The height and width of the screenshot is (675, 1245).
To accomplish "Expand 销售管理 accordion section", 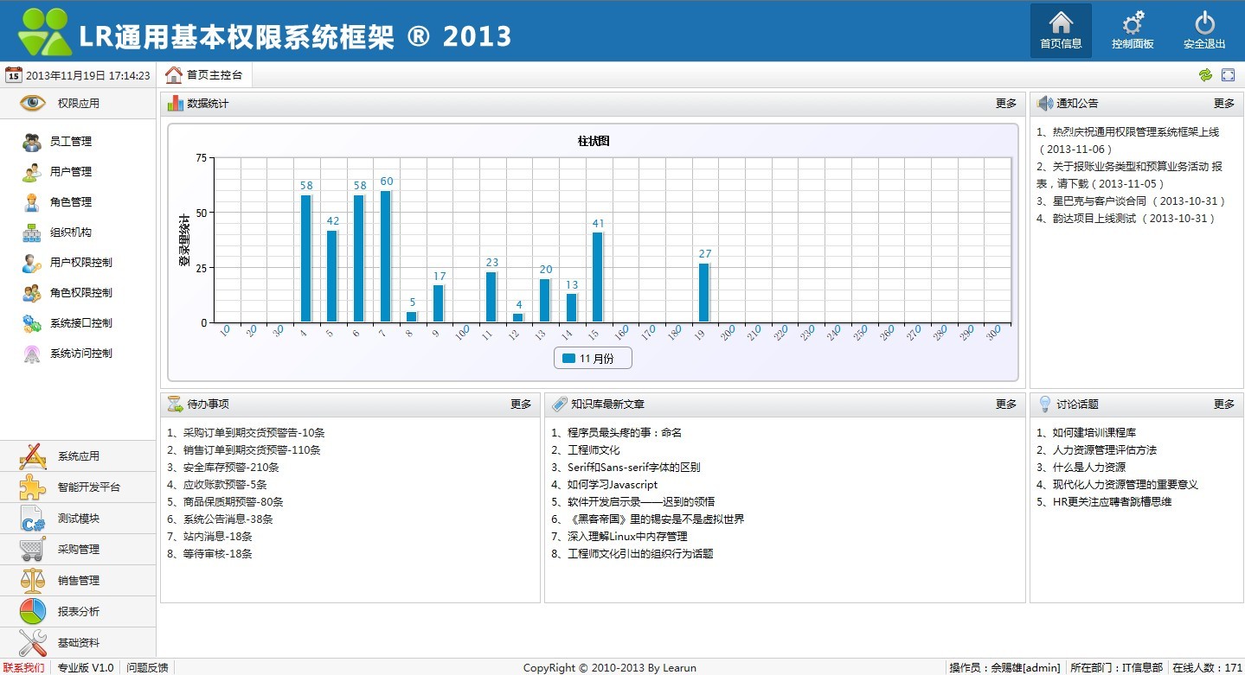I will point(78,581).
